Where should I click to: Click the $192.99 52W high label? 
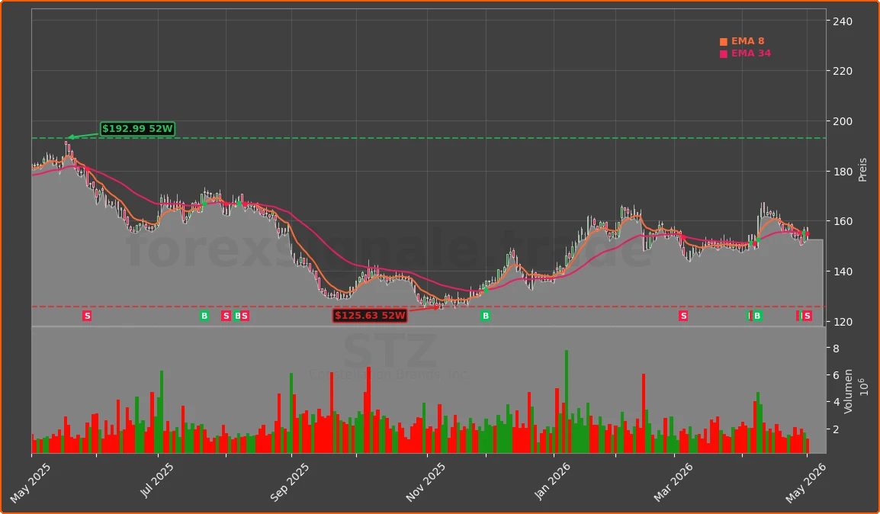pos(137,128)
